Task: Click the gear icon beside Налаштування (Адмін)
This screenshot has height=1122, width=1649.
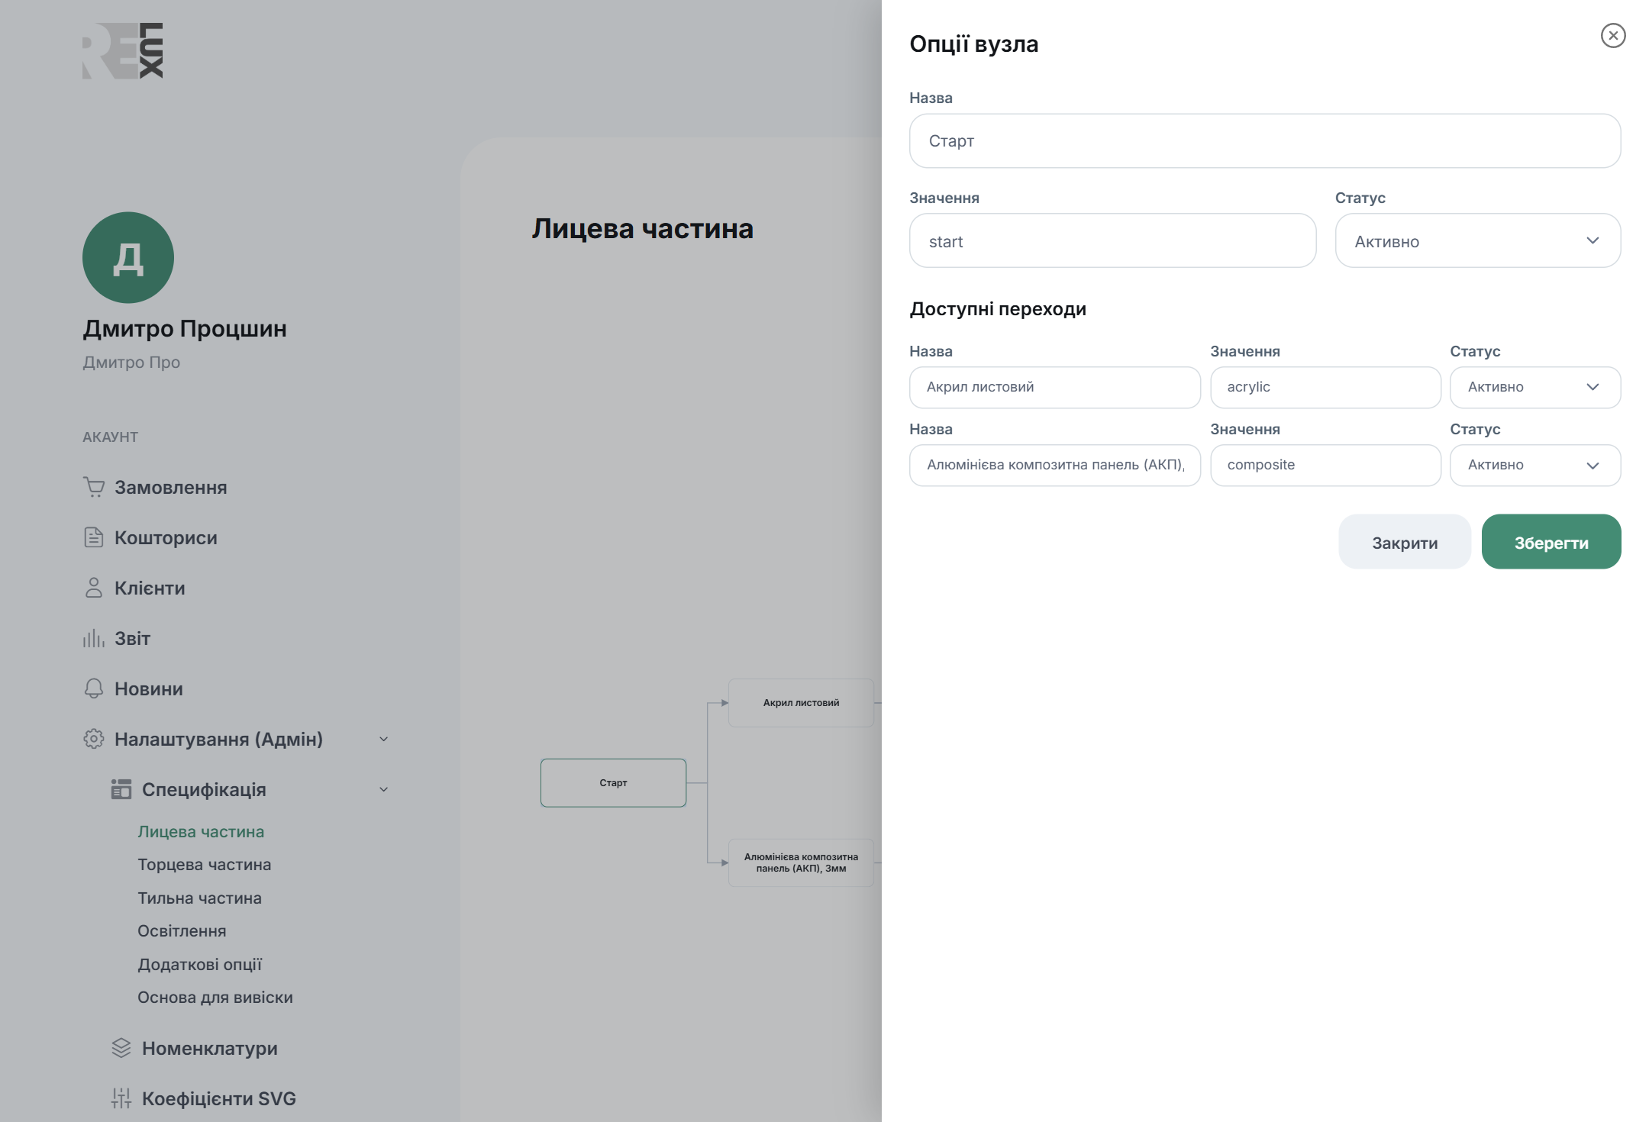Action: click(94, 739)
